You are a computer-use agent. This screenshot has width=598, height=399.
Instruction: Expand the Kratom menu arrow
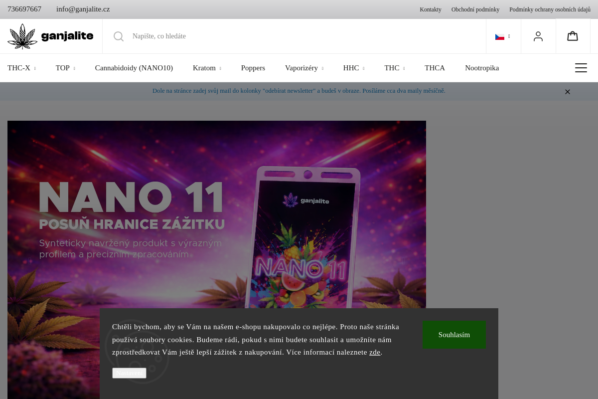[220, 69]
